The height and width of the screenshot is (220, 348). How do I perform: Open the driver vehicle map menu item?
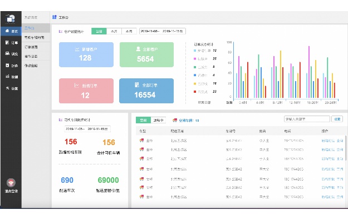pos(36,37)
